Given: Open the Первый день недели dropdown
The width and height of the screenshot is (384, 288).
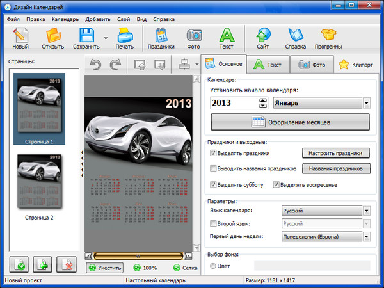Looking at the screenshot, I should click(326, 237).
